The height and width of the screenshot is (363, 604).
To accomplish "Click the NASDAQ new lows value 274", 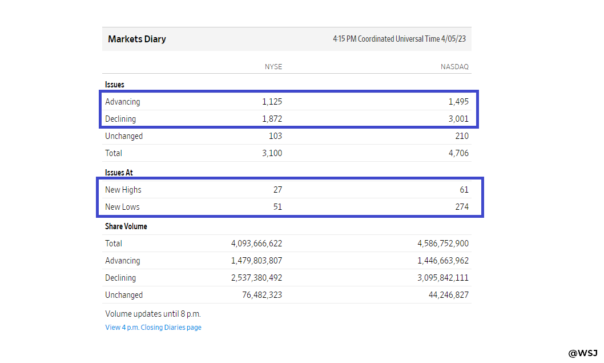I will pos(462,207).
